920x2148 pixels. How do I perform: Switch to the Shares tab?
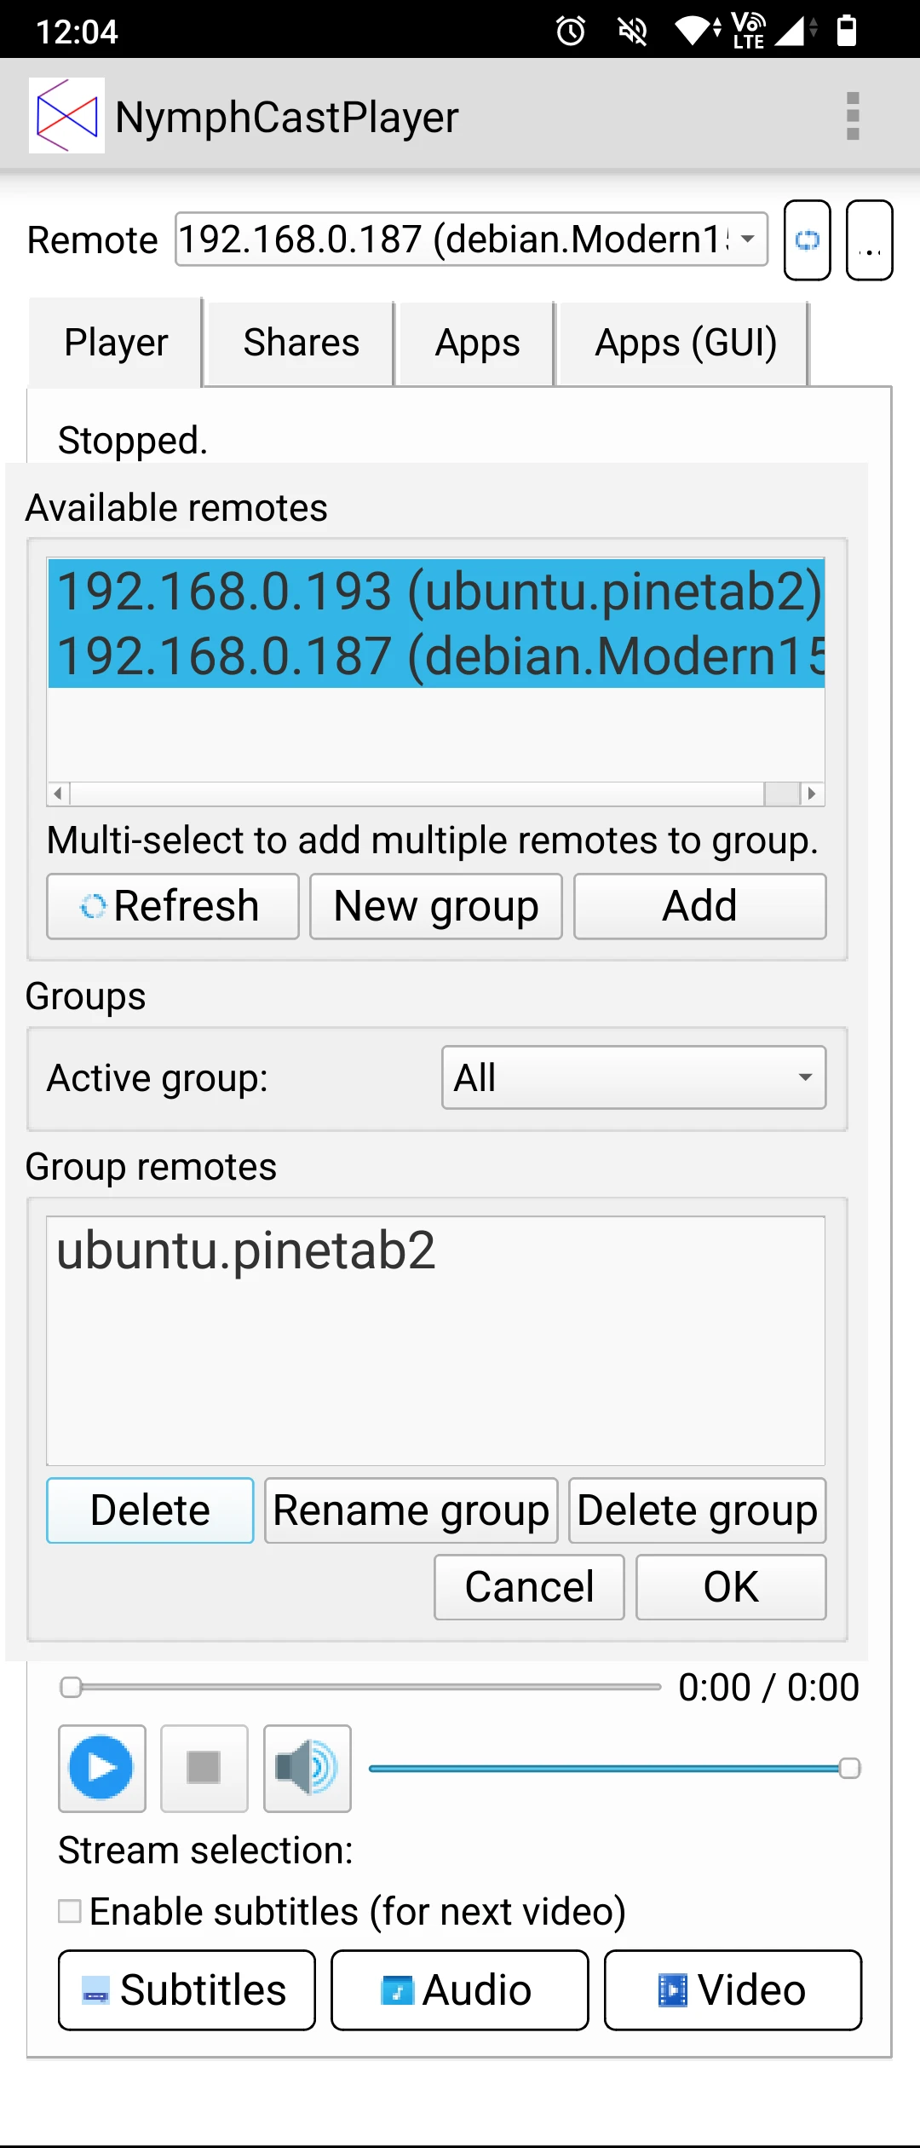(x=301, y=343)
